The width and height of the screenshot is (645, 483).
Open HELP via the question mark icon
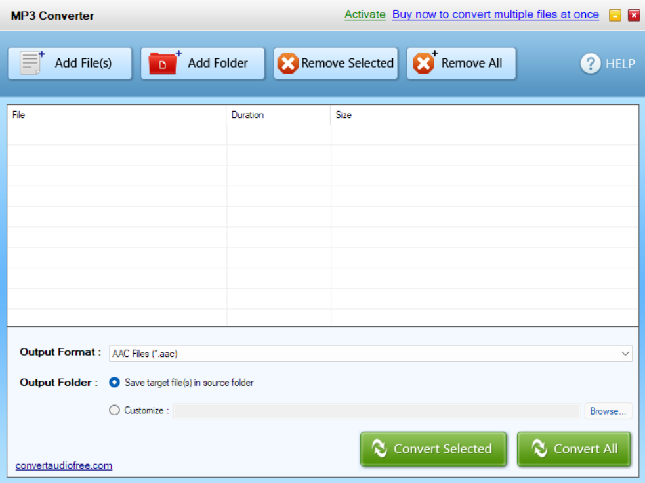[x=591, y=64]
